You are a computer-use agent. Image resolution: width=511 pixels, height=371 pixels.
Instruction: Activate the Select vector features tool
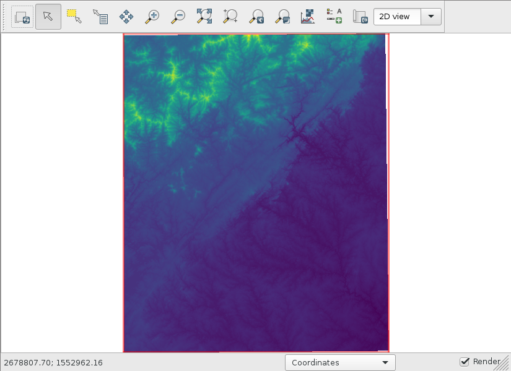tap(74, 17)
